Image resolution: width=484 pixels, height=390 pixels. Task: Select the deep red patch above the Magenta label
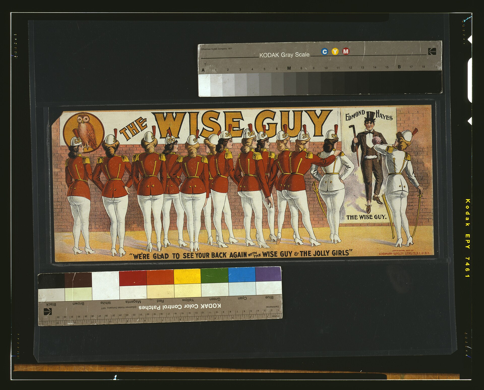pos(133,278)
